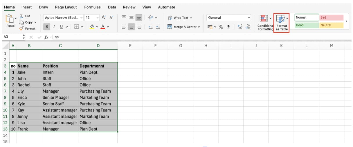Viewport: 353px width, 147px height.
Task: Click the Wrap Text button
Action: point(180,18)
